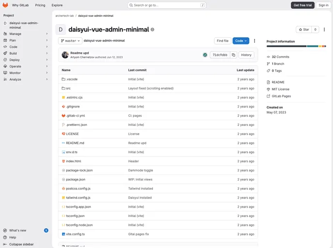Expand the Build sidebar section chevron
The width and height of the screenshot is (333, 248).
click(47, 53)
